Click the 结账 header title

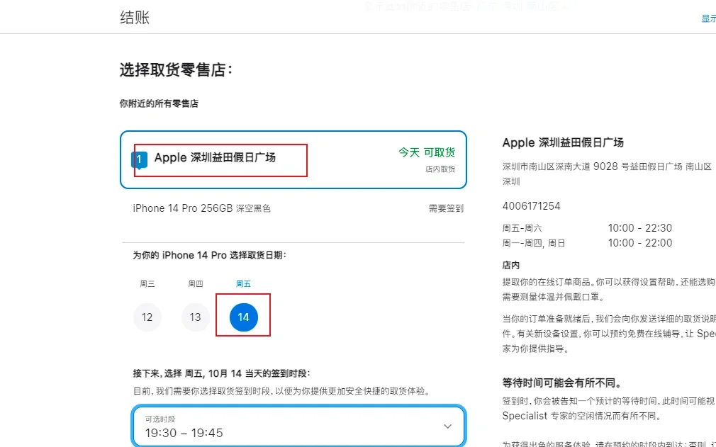(x=135, y=18)
